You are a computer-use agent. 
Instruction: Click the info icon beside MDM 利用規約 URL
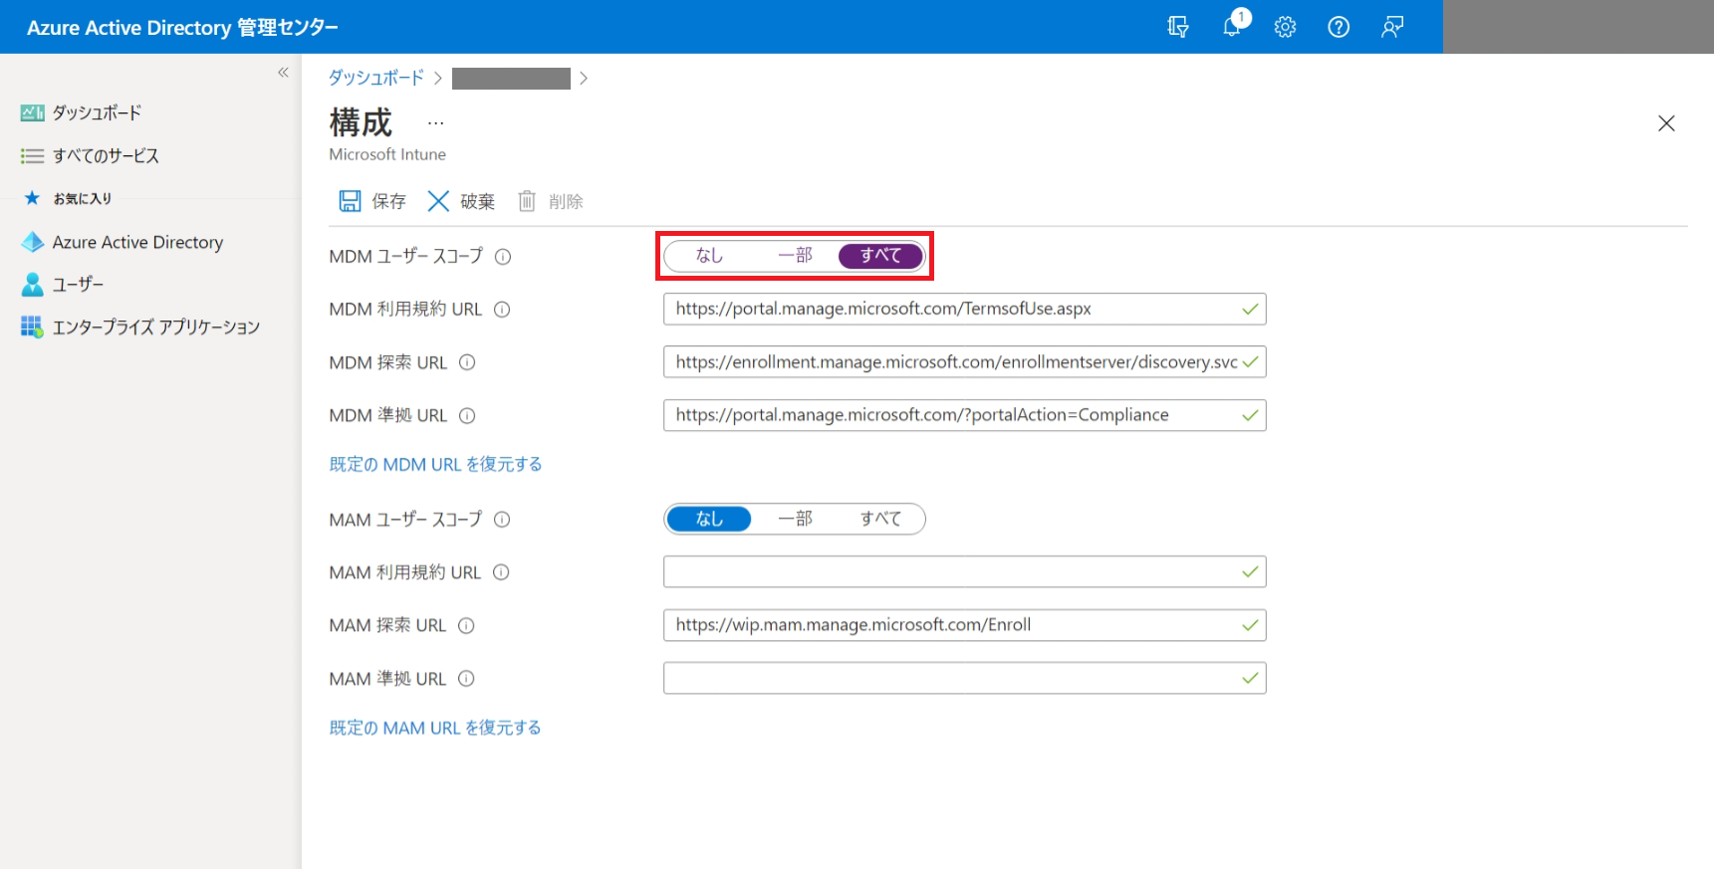click(502, 310)
